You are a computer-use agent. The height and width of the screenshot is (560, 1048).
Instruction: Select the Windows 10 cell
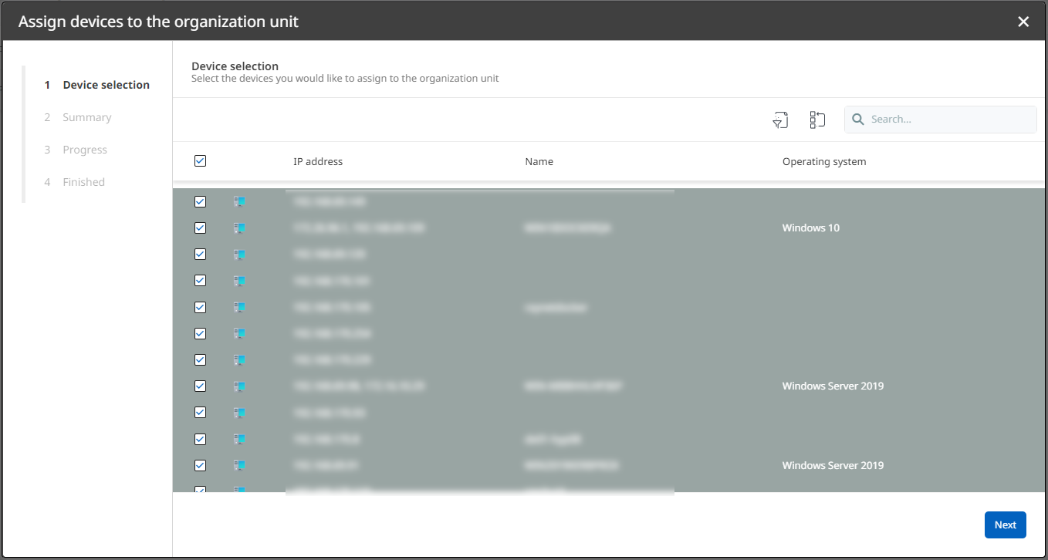coord(811,228)
